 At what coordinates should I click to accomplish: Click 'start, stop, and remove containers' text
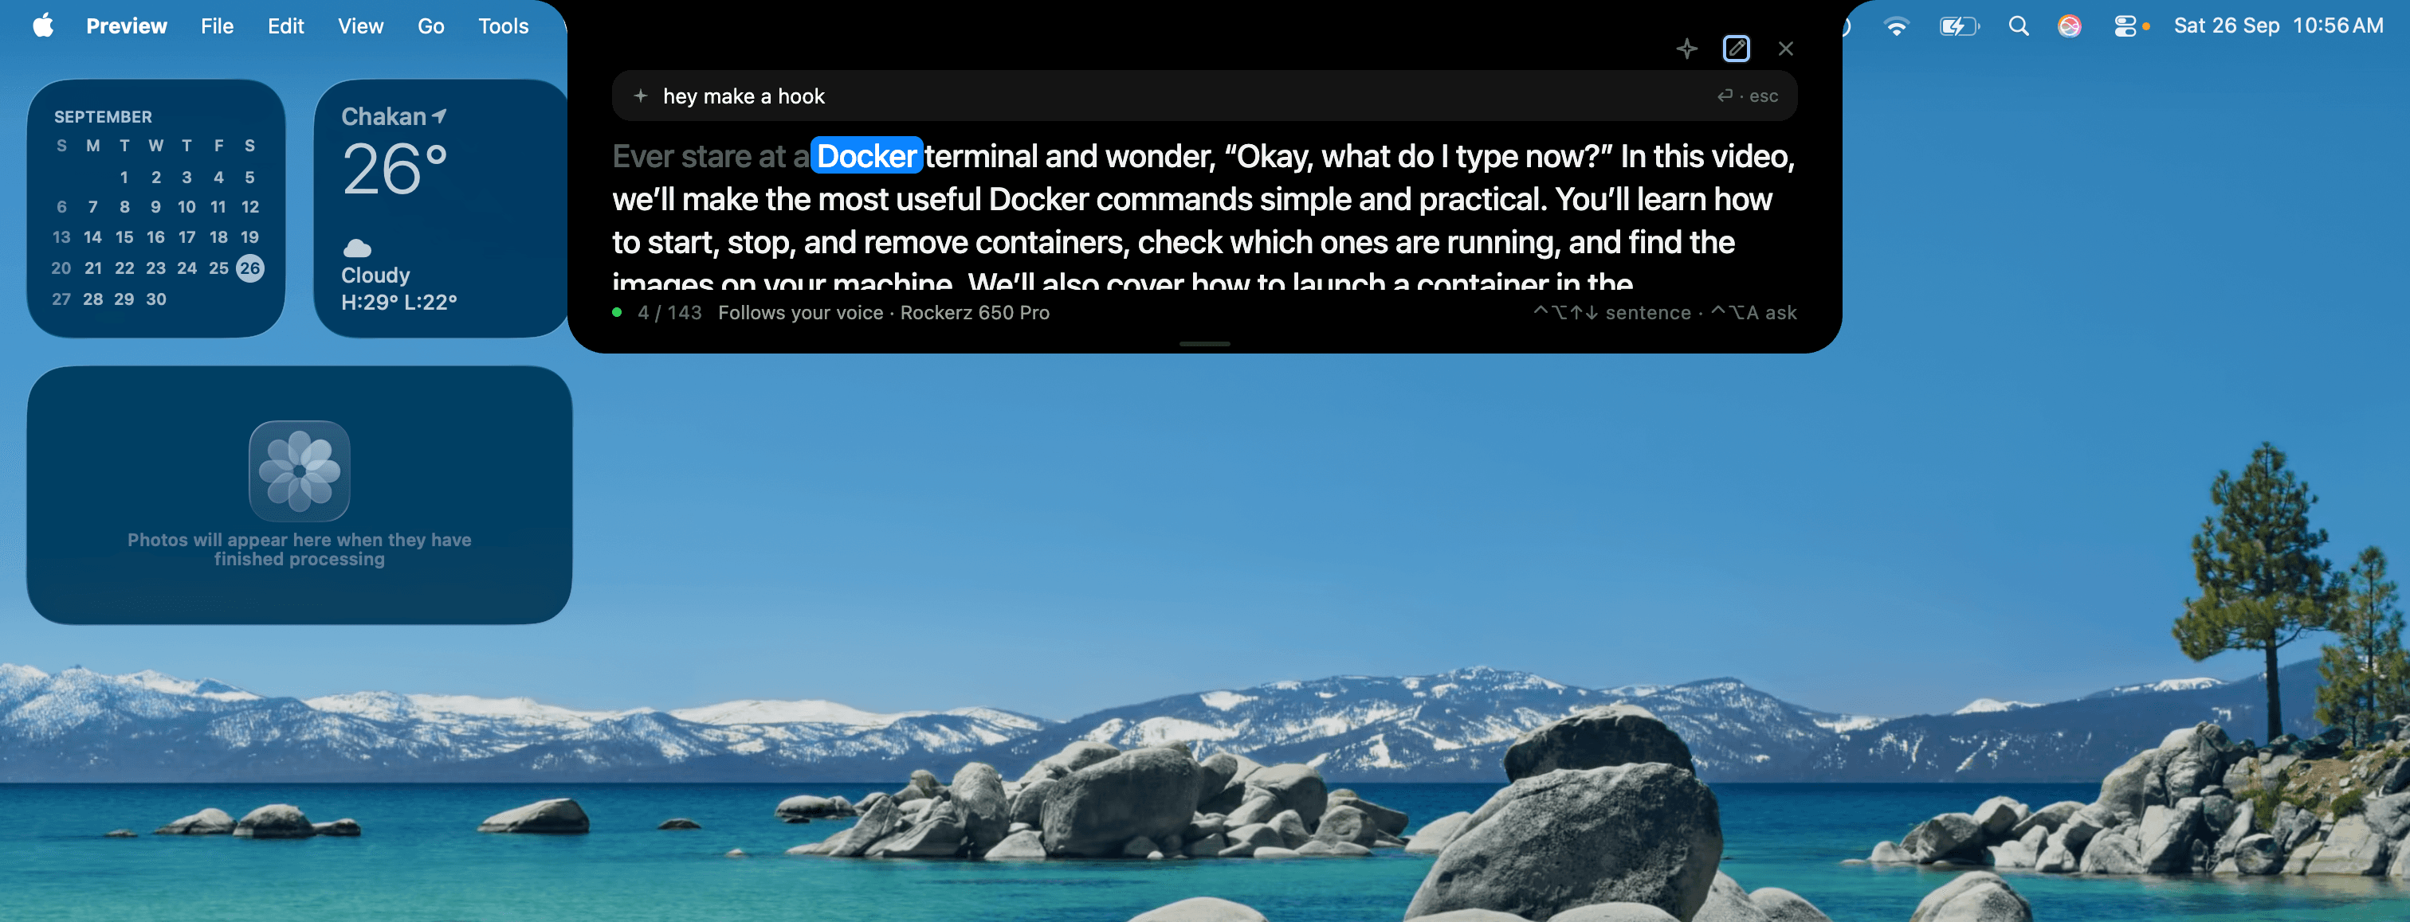pos(889,243)
